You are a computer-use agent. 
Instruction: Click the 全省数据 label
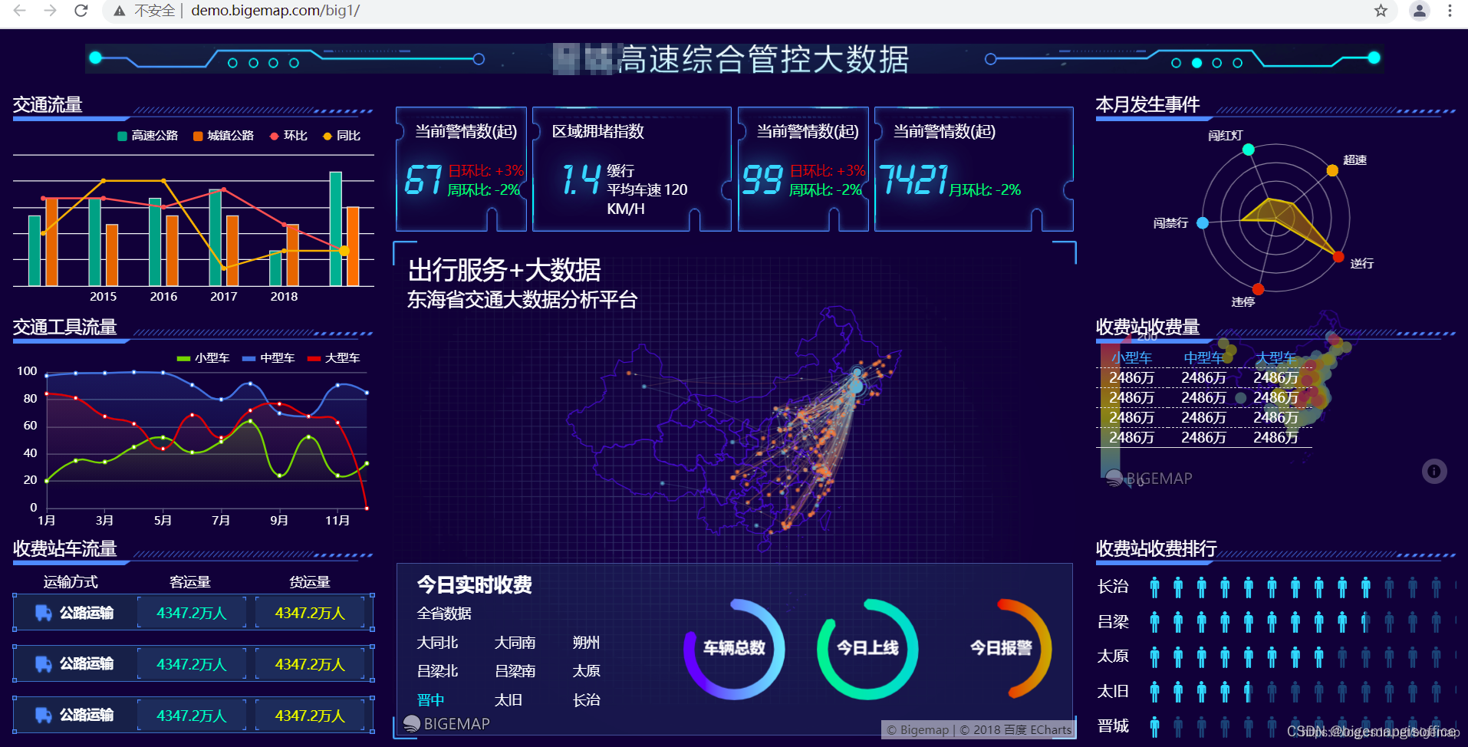coord(444,614)
